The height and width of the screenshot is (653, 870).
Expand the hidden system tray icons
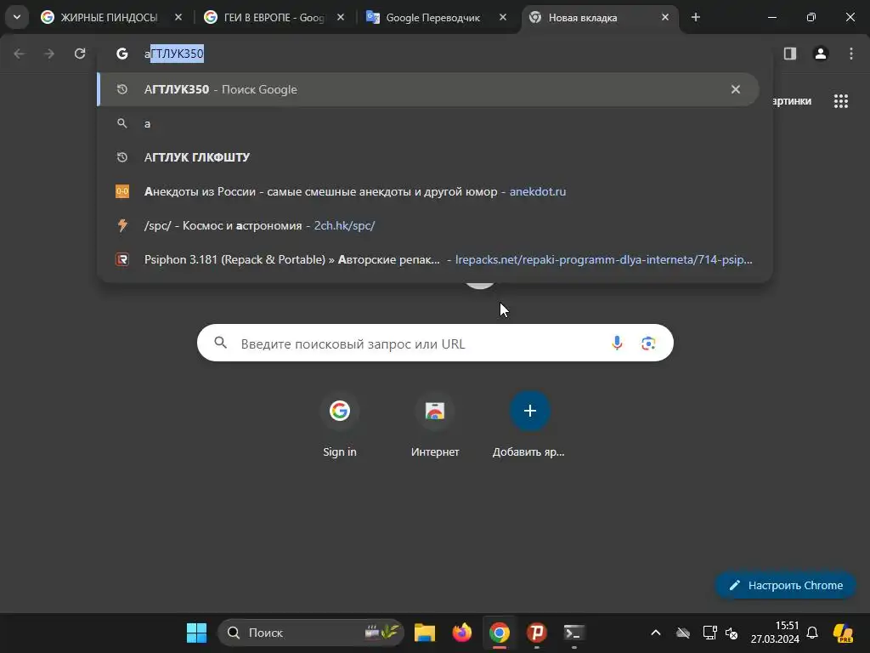(655, 633)
